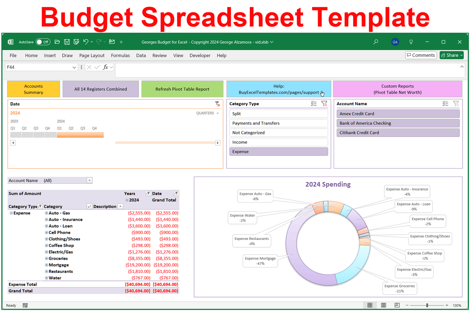Toggle Account Name multi-select icon
Screen dimensions: 470x311
445,104
